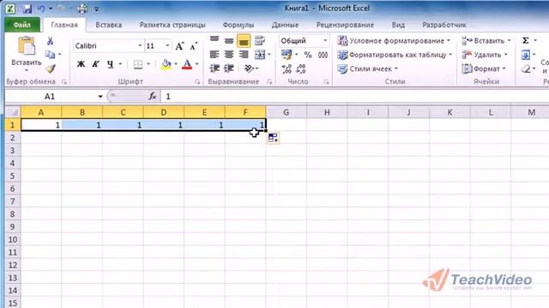
Task: Click the quick print icon in title bar
Action: point(82,9)
